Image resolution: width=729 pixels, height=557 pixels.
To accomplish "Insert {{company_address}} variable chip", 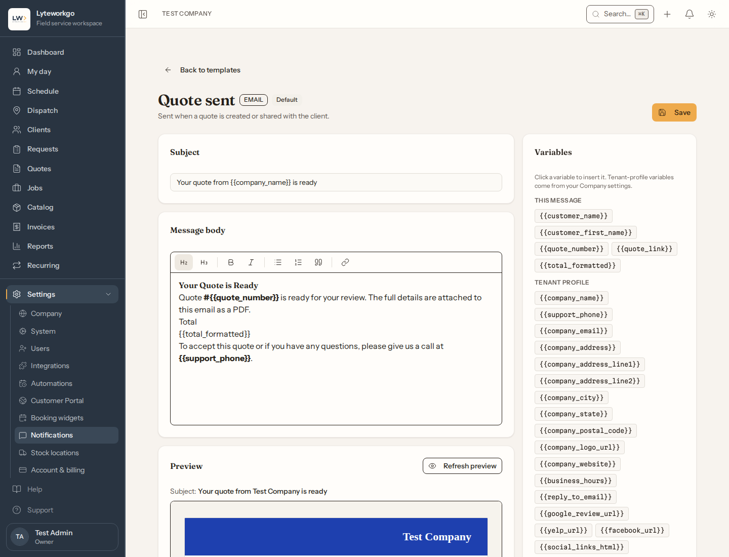I will 578,347.
